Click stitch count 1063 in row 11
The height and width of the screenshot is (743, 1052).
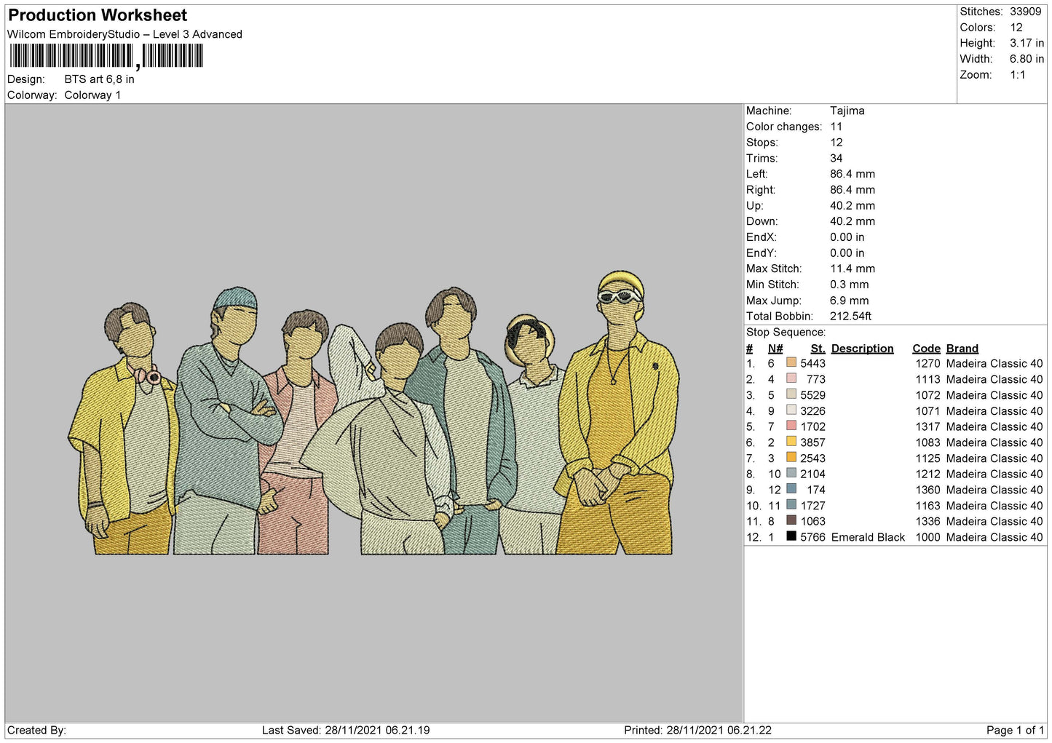(812, 521)
